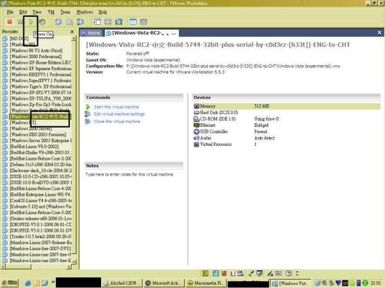Viewport: 385px width, 288px height.
Task: Open the Windows menu
Action: pos(85,12)
